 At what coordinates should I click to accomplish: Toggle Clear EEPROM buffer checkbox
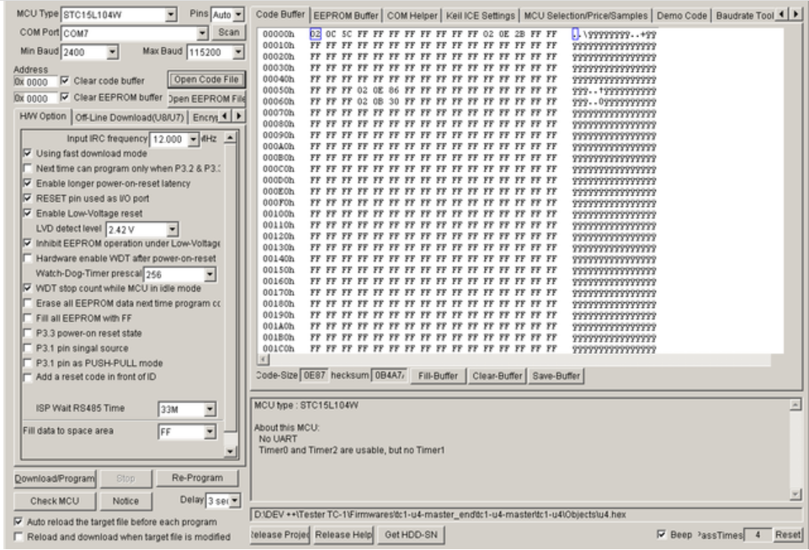[x=65, y=97]
